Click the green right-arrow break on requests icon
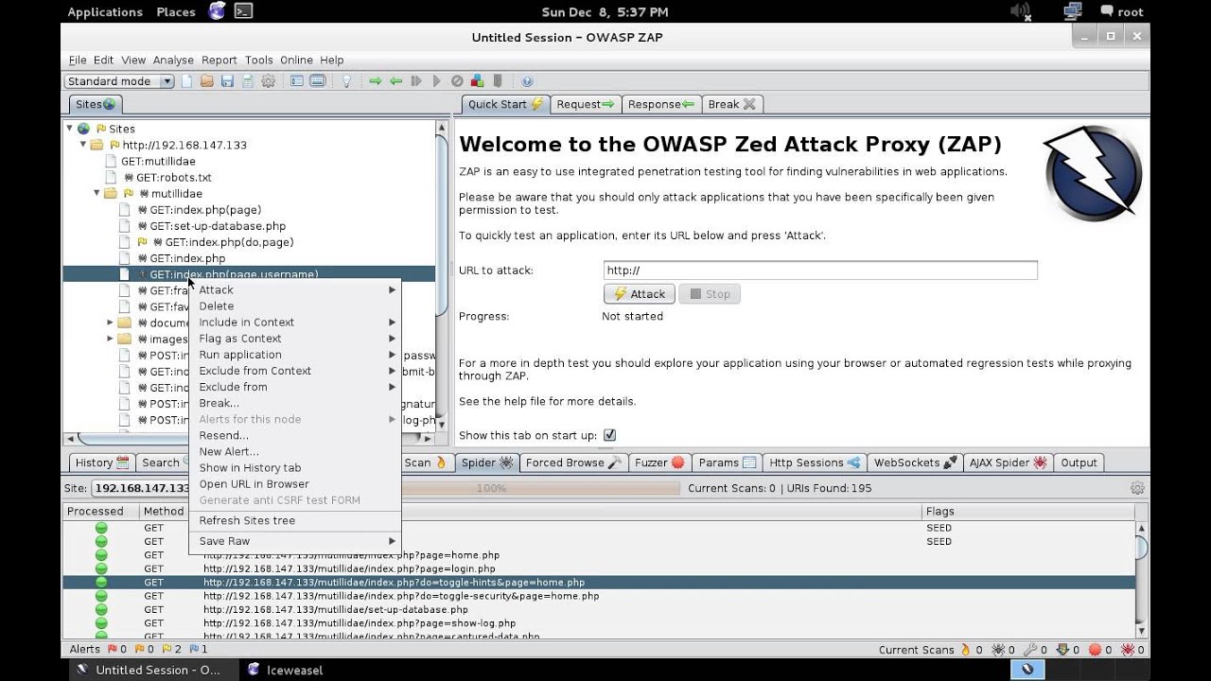1211x681 pixels. tap(376, 81)
